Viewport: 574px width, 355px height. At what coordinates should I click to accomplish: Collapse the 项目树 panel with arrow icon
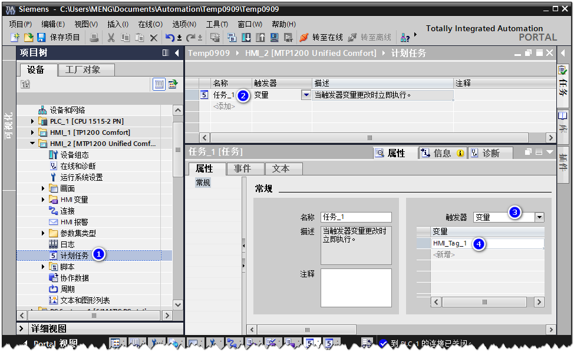177,53
